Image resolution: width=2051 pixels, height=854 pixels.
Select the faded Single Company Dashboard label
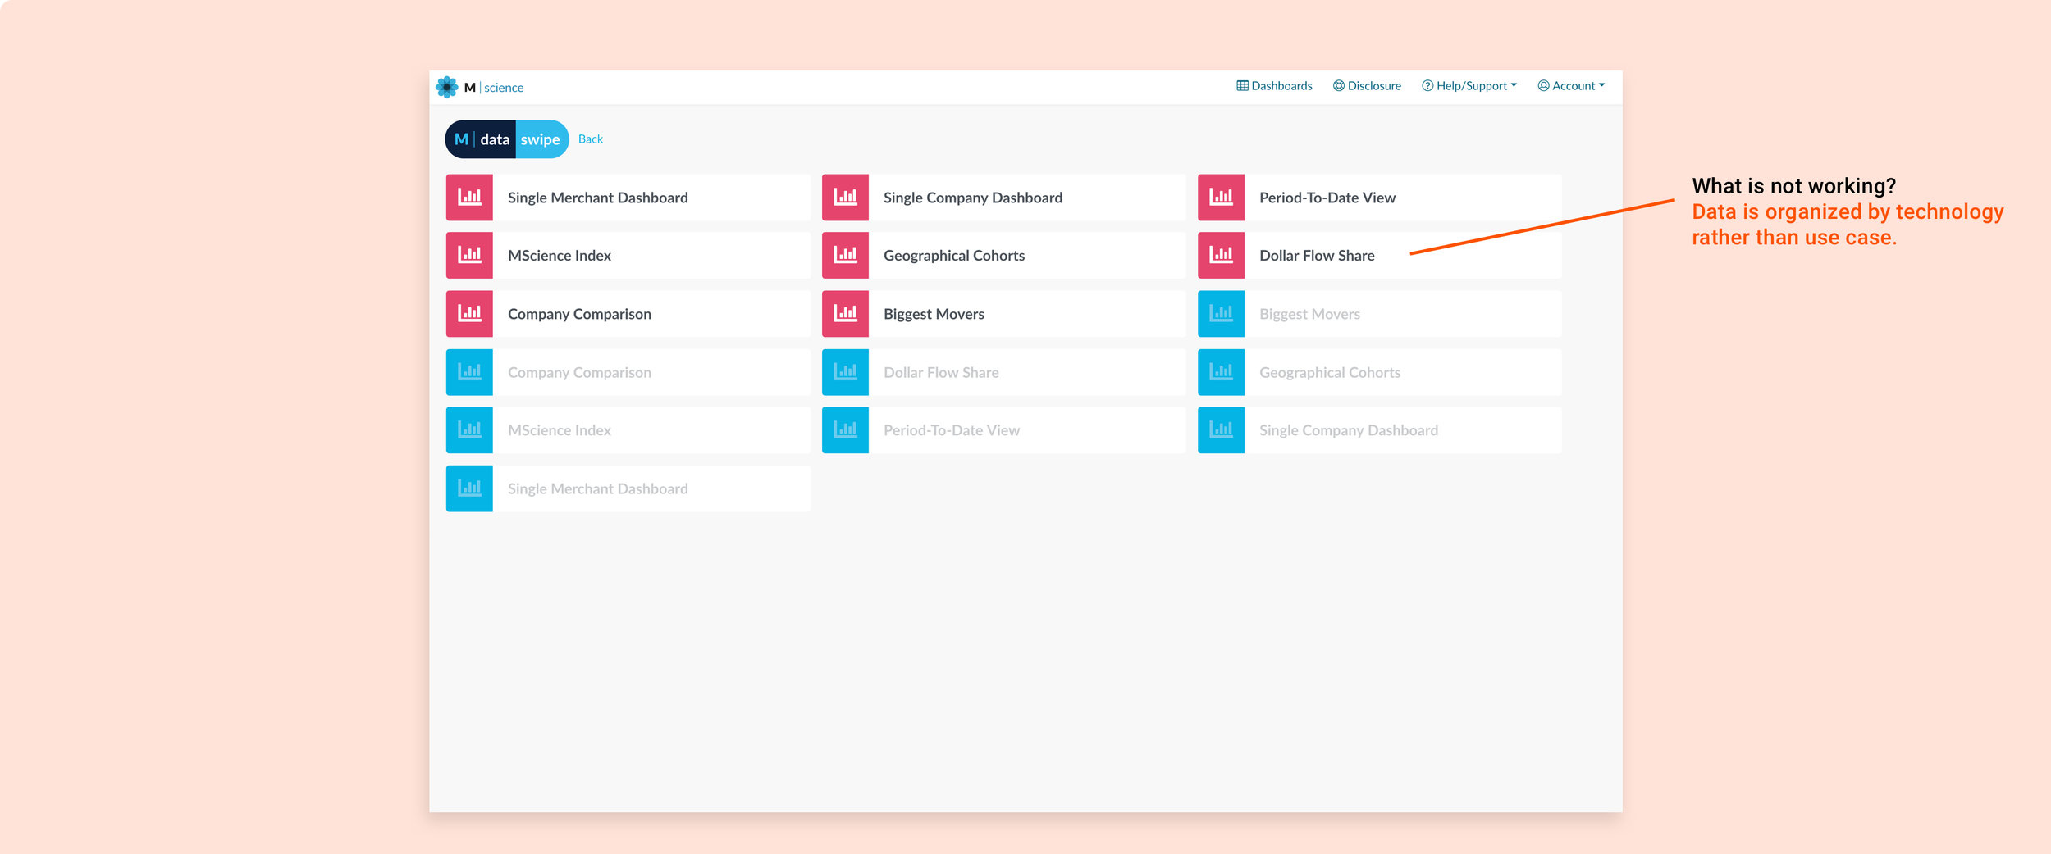[1349, 430]
